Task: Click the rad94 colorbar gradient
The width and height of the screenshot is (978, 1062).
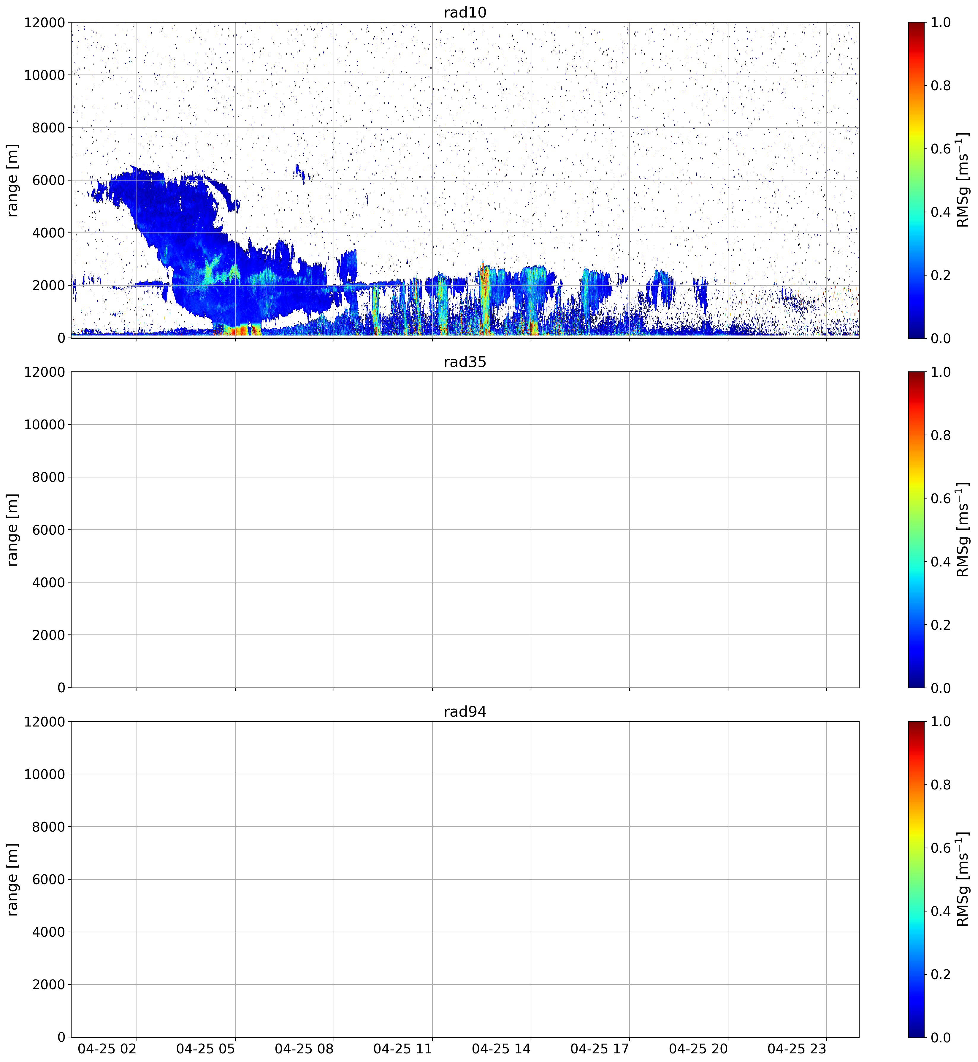Action: pyautogui.click(x=916, y=879)
